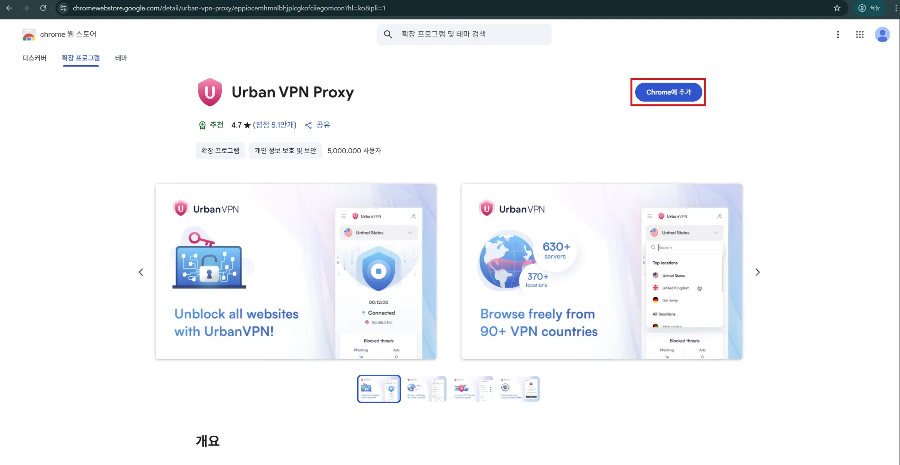This screenshot has height=465, width=900.
Task: Click the 개요 heading
Action: [208, 441]
